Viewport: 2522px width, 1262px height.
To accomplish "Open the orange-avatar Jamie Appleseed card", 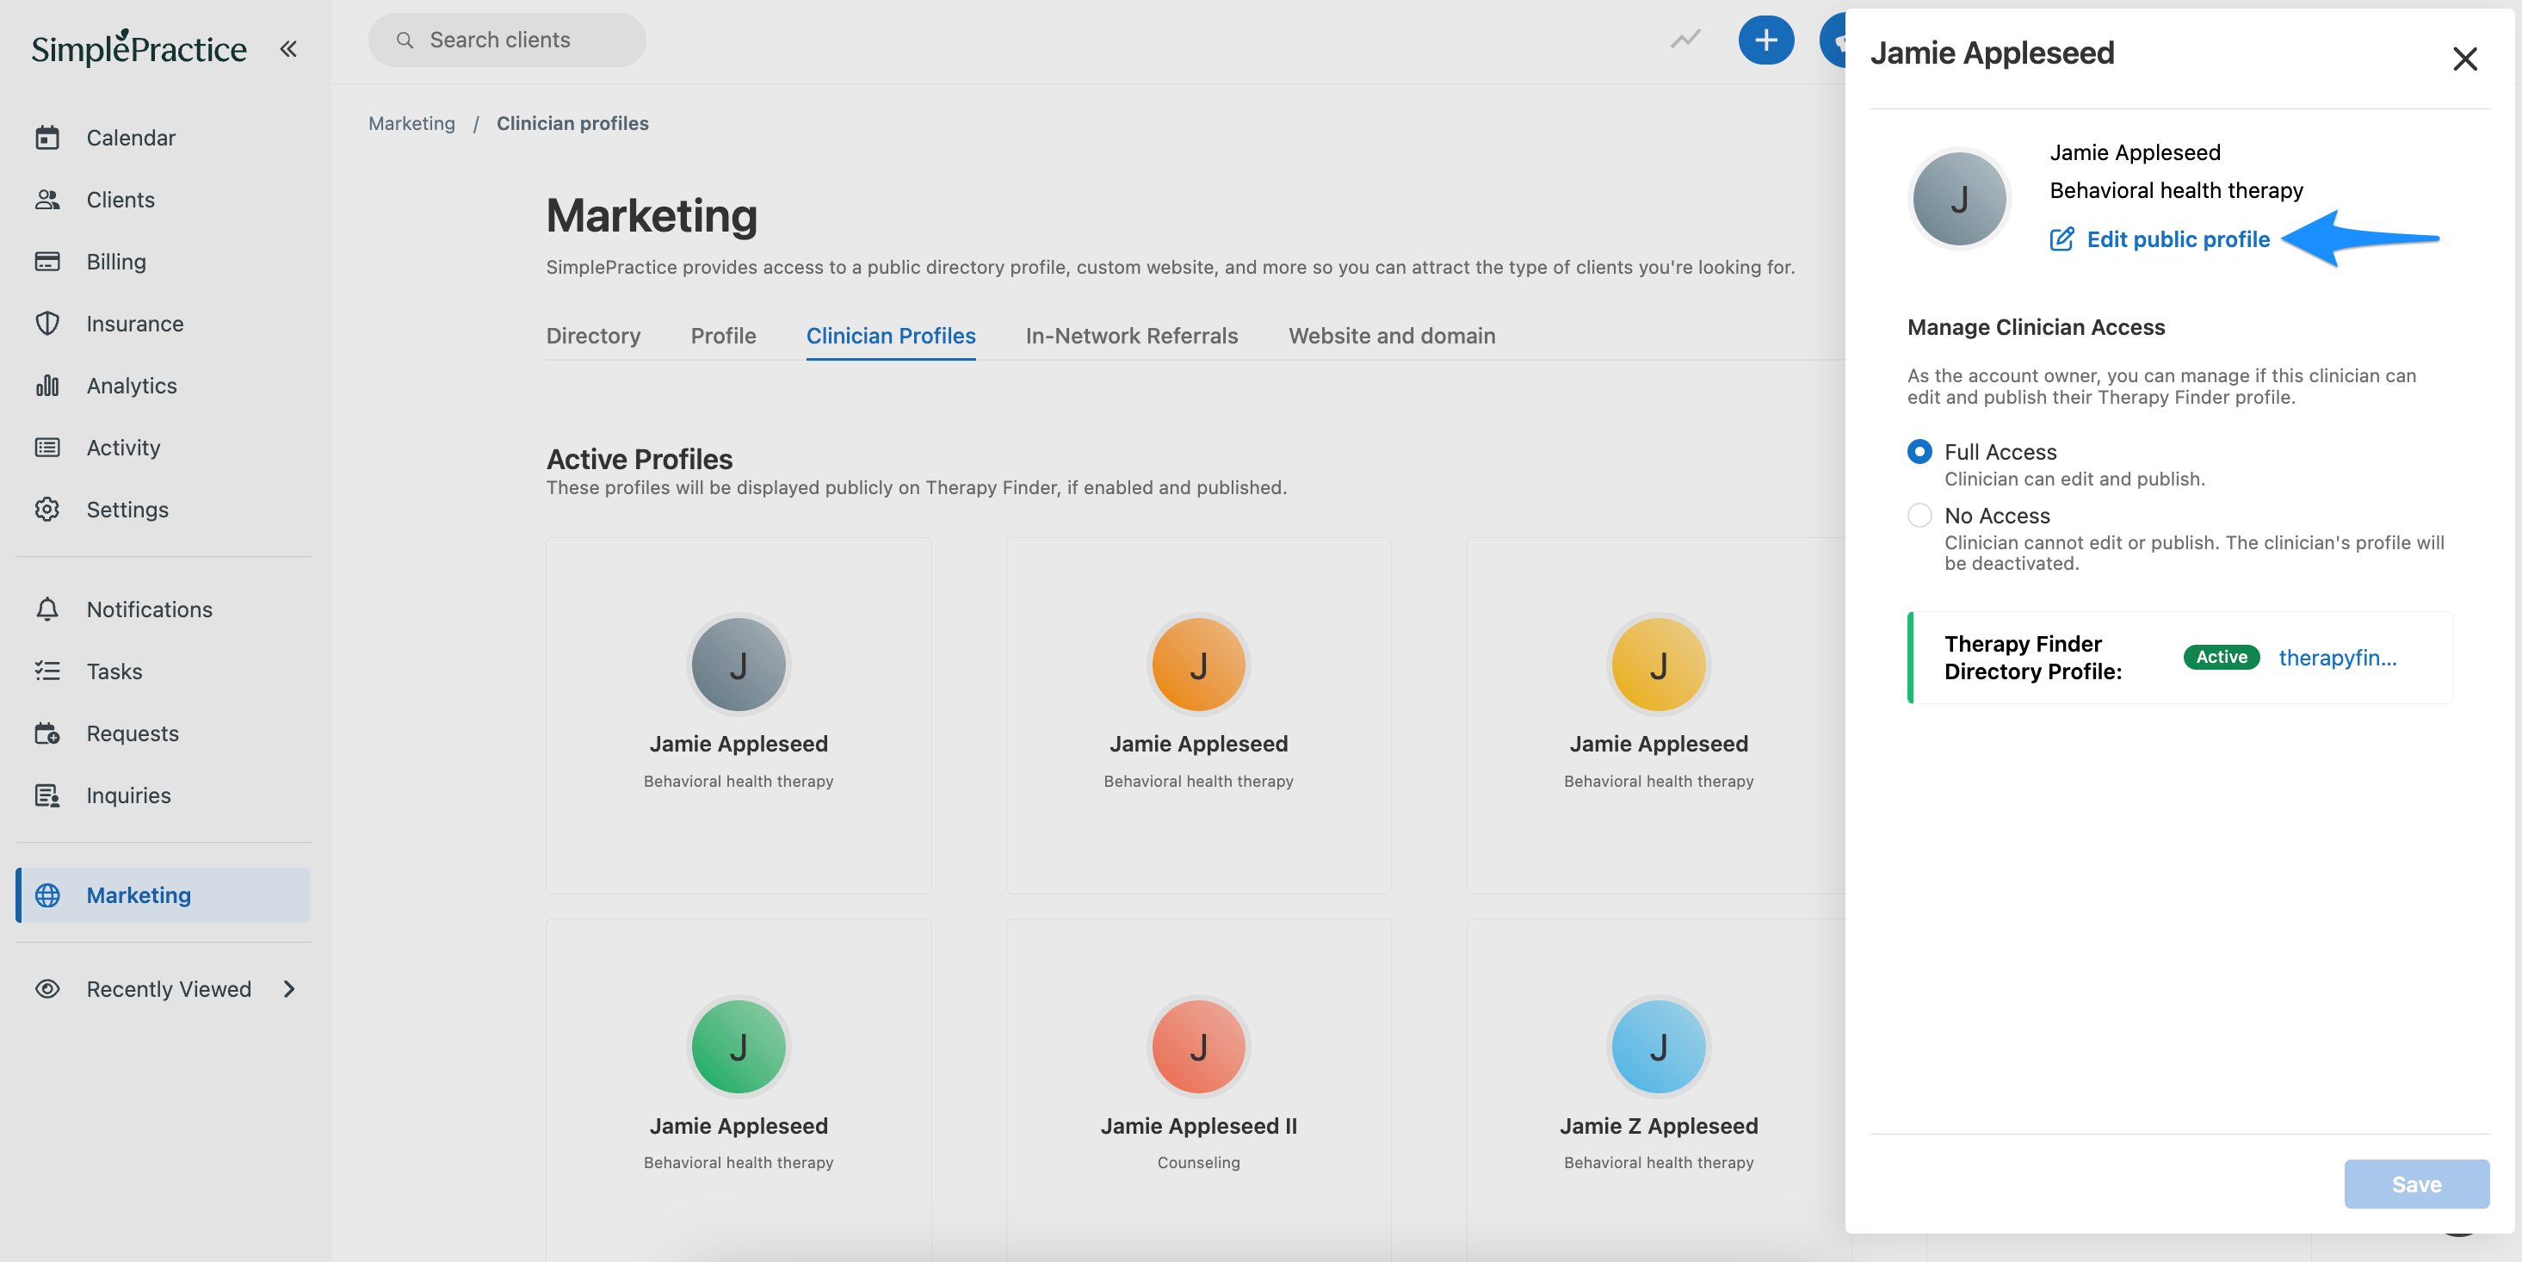I will coord(1198,715).
